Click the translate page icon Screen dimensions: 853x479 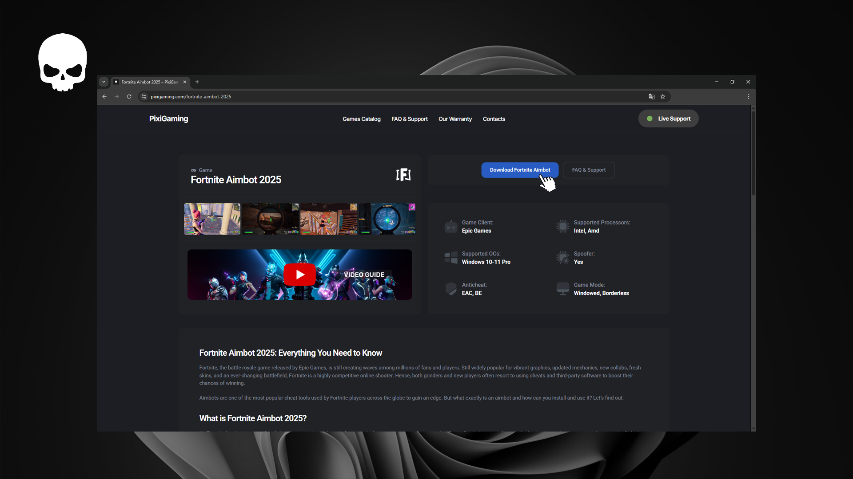pyautogui.click(x=652, y=97)
